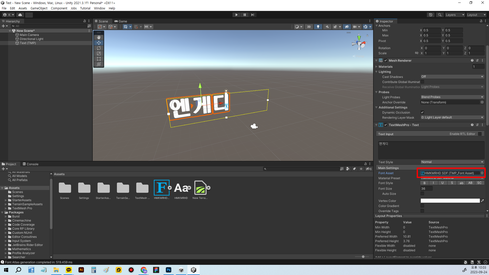
Task: Click the Font Asset object picker circle
Action: 482,173
